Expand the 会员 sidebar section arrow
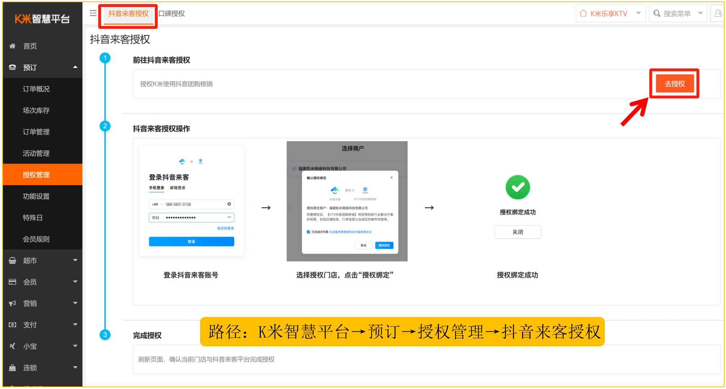Screen dimensions: 726x389 (75, 282)
